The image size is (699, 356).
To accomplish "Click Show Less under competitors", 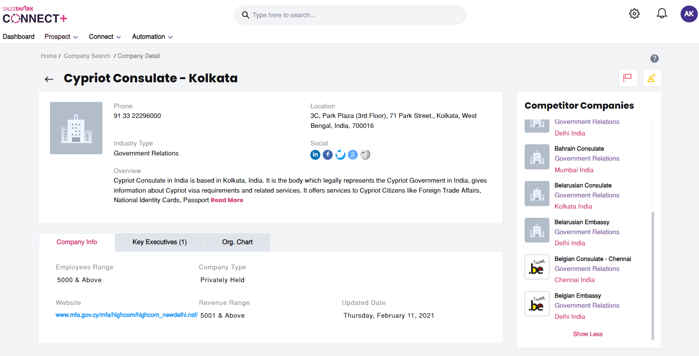I will click(x=587, y=334).
